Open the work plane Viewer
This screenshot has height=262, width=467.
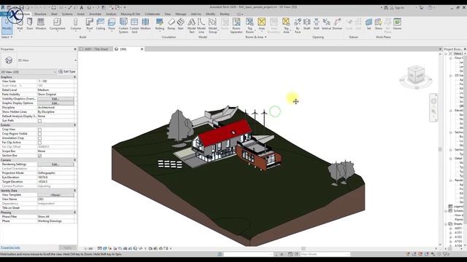(397, 24)
